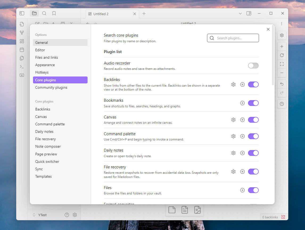Create new canvas ribbon icon
The image size is (305, 230).
tap(22, 41)
